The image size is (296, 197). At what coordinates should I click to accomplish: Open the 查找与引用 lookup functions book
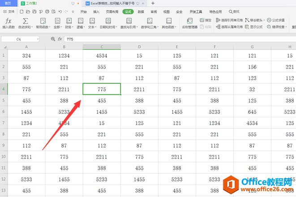coord(129,23)
